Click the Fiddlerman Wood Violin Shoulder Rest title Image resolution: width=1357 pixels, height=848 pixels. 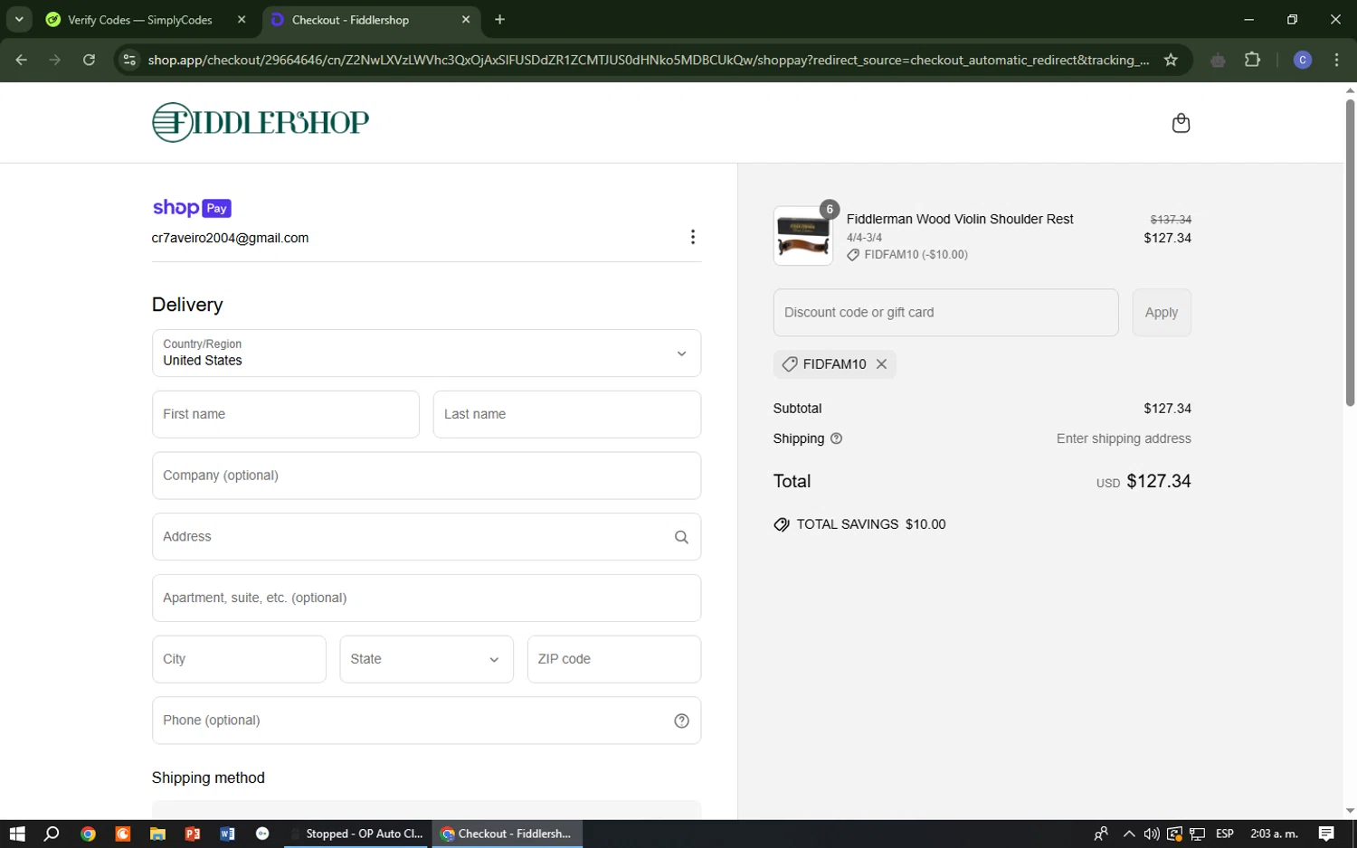[x=960, y=219]
